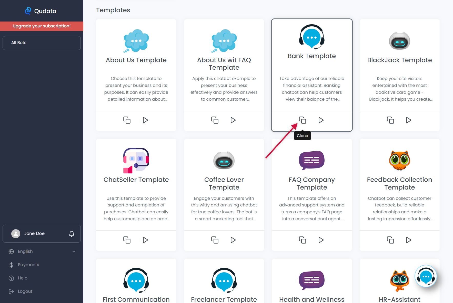Open Payments in the sidebar
This screenshot has height=303, width=453.
click(x=28, y=265)
